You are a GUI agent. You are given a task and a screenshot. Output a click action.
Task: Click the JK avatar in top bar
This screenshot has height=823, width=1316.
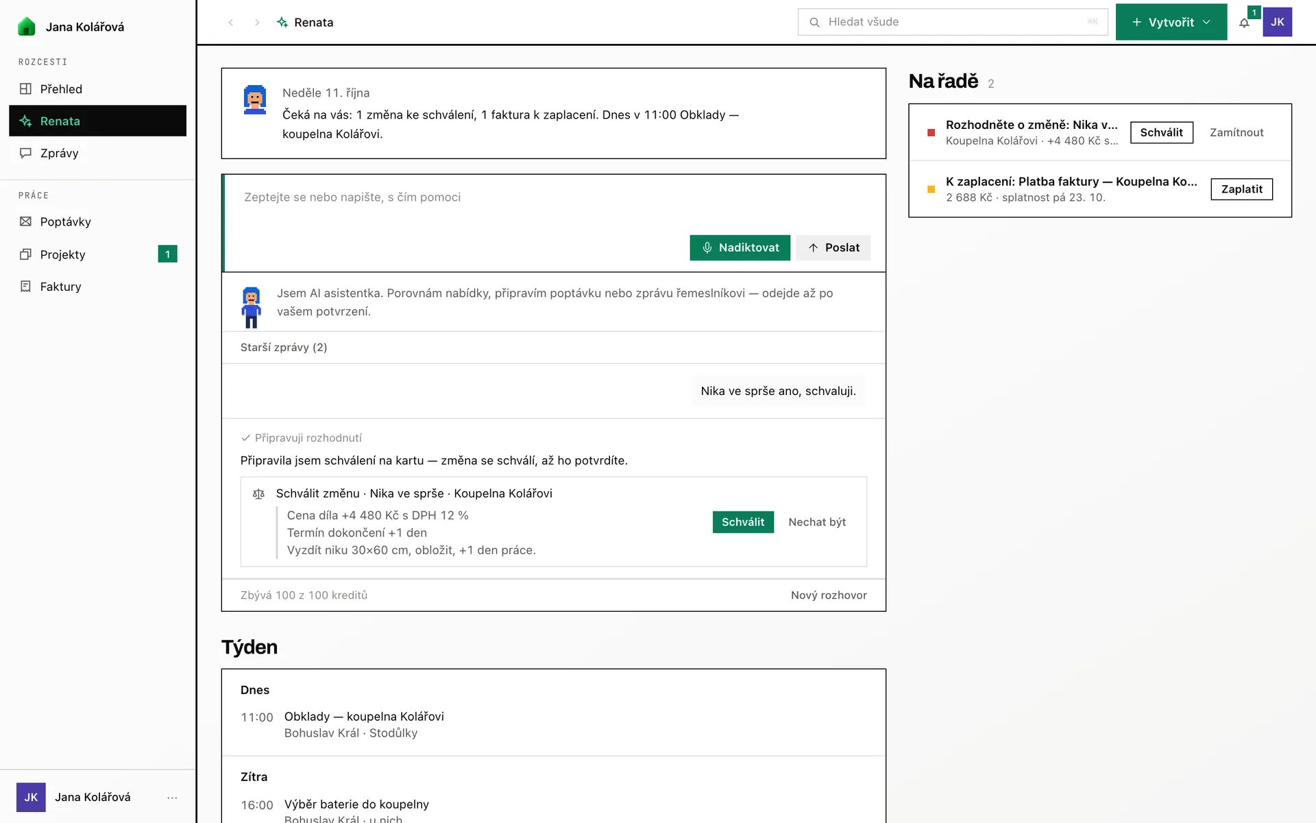point(1278,22)
